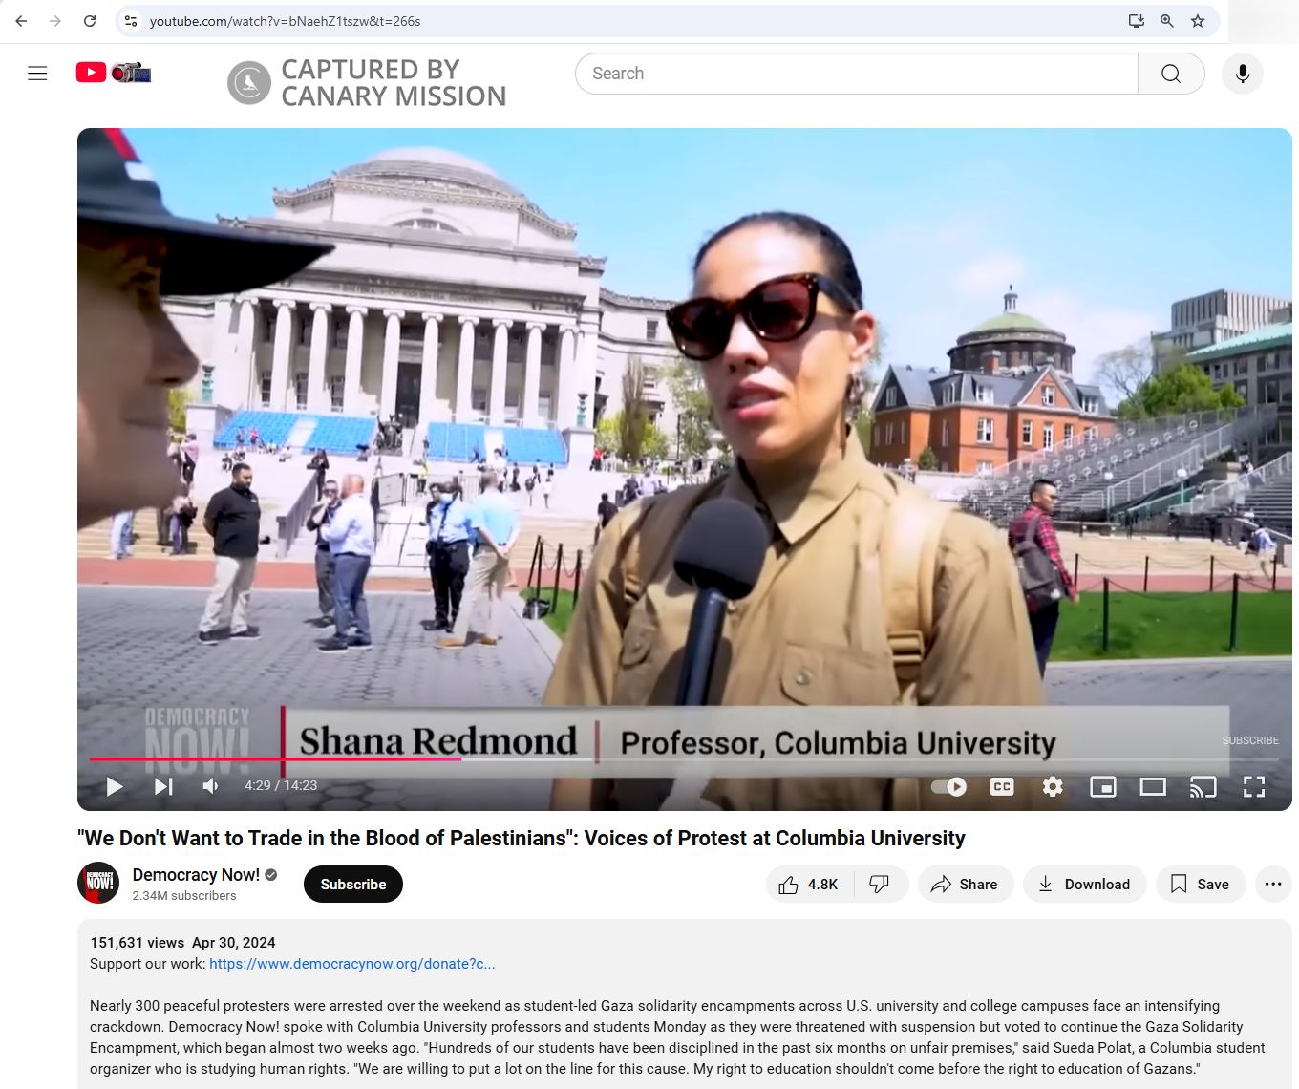Enable theater mode view
The height and width of the screenshot is (1089, 1299).
(x=1153, y=786)
